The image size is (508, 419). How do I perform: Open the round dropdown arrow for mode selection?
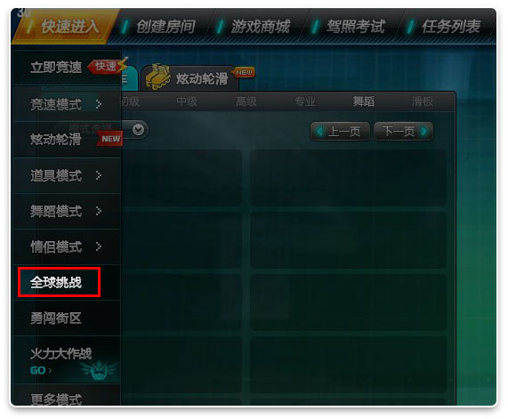pyautogui.click(x=138, y=130)
